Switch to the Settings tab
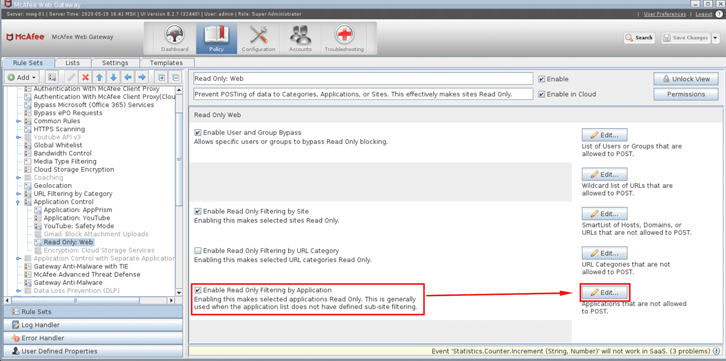This screenshot has height=361, width=726. click(x=115, y=63)
